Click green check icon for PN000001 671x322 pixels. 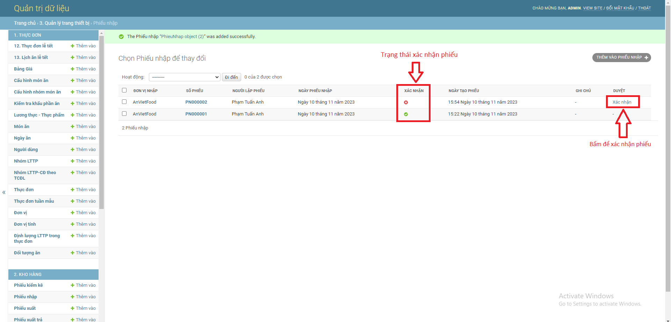click(406, 114)
